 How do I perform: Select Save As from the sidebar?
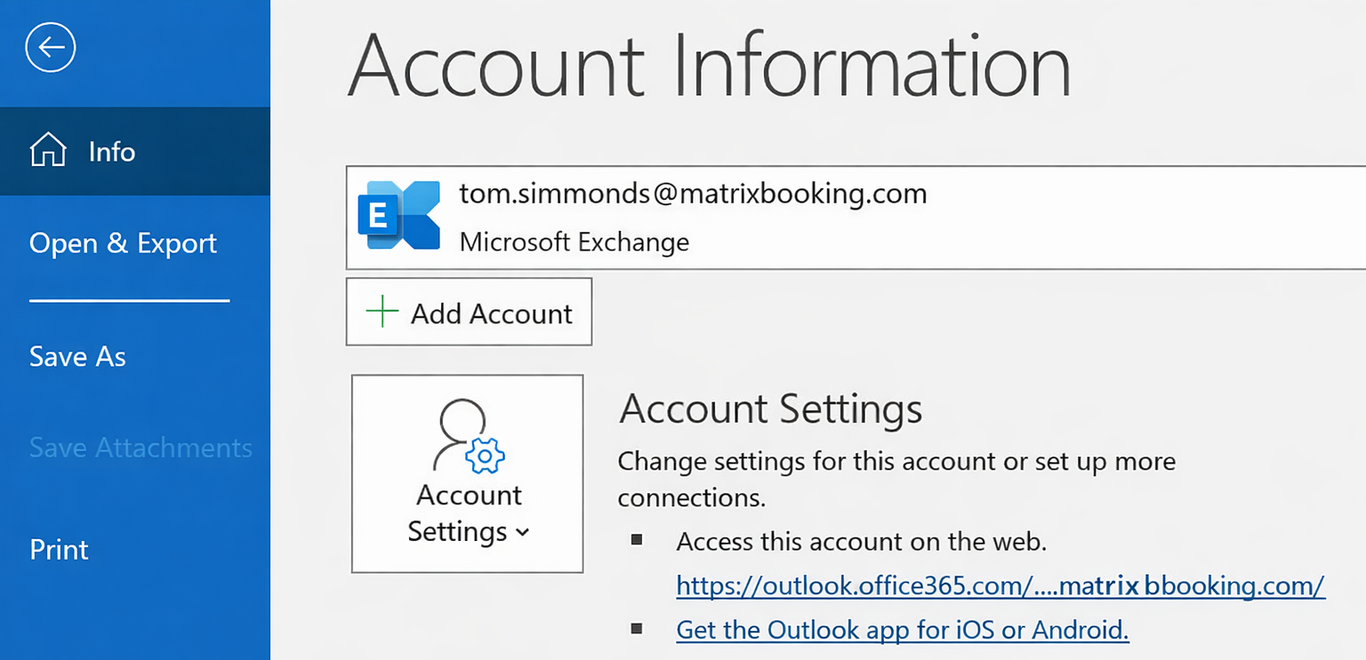pyautogui.click(x=77, y=357)
